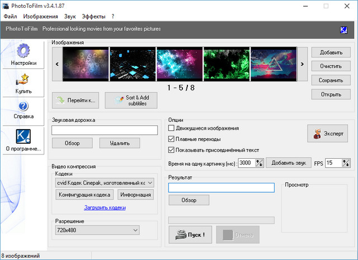
Task: Click the Эксперт expert mode button
Action: click(328, 133)
